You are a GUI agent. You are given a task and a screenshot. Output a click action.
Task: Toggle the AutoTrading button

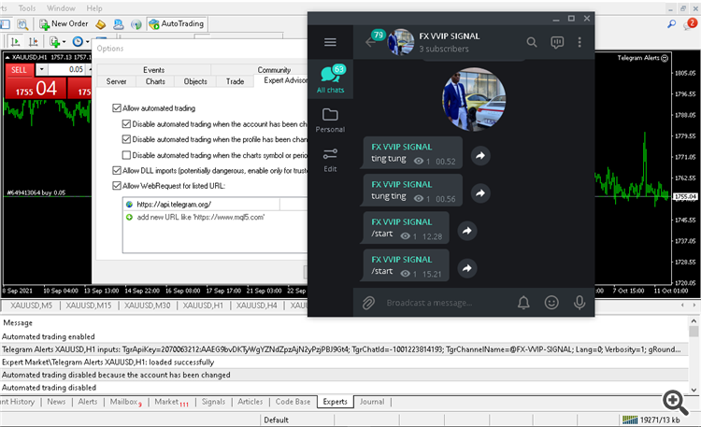point(177,23)
